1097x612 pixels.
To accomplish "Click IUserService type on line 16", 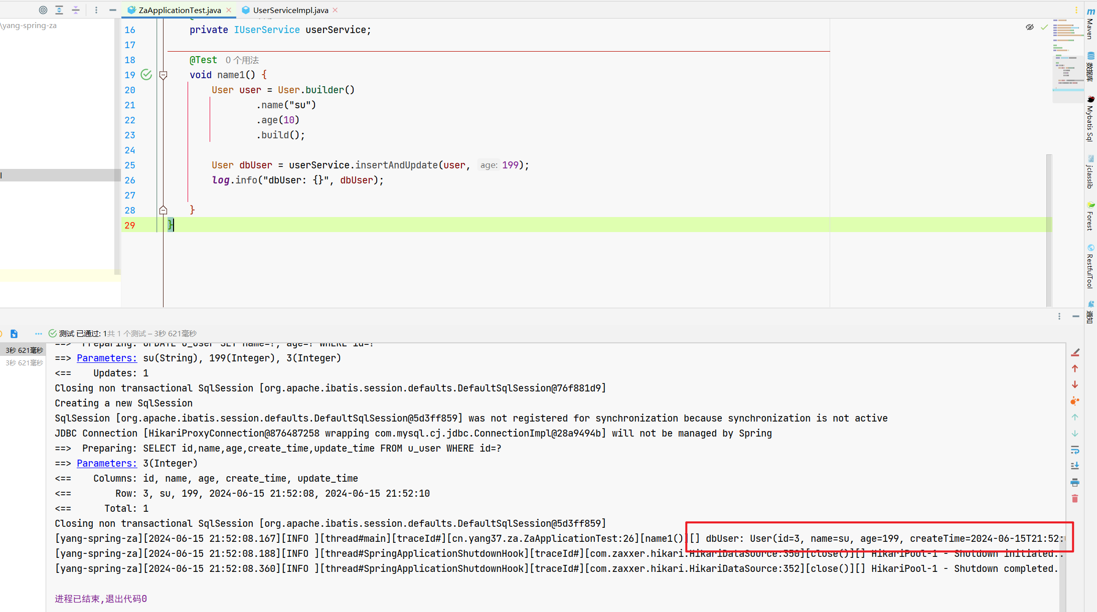I will coord(267,30).
